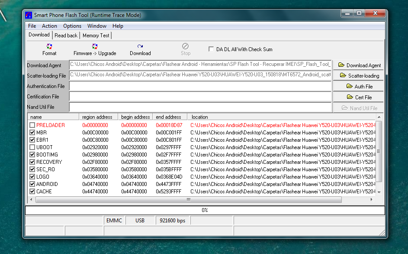408x254 pixels.
Task: Uncheck the MBR partition
Action: tap(32, 133)
